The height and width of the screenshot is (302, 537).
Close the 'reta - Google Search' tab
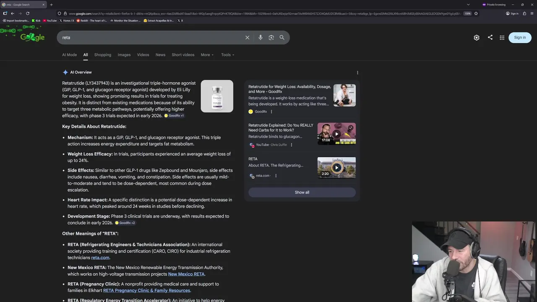(44, 5)
